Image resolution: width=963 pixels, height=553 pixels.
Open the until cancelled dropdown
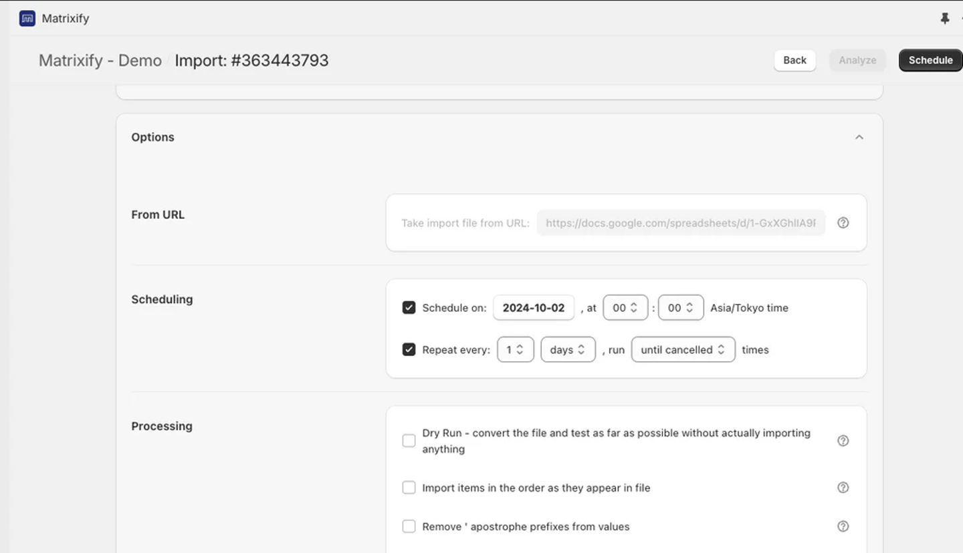point(683,349)
